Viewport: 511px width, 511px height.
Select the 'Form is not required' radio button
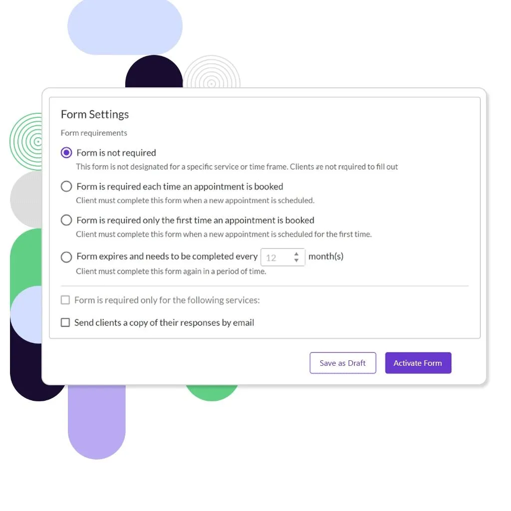tap(66, 153)
